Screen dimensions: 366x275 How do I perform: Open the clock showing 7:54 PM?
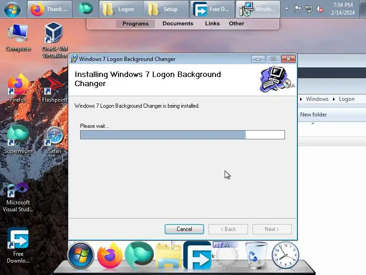(343, 9)
